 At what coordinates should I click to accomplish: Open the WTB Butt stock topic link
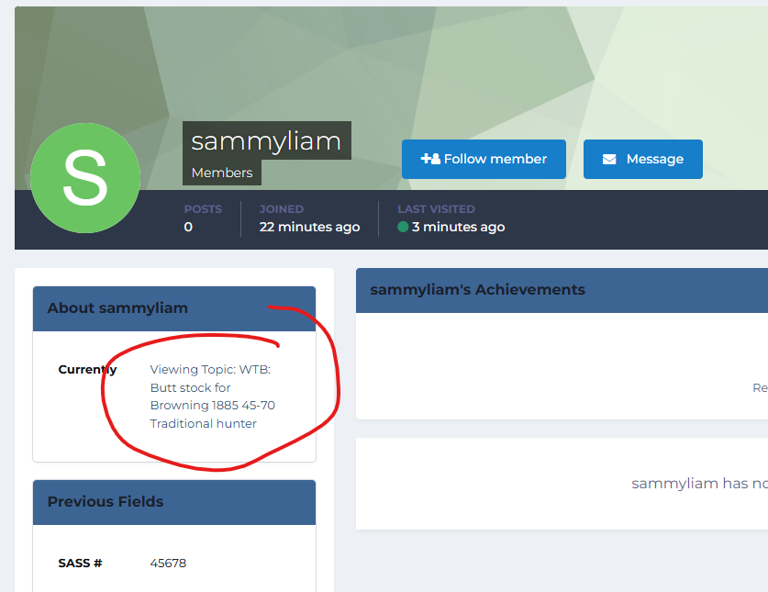point(212,397)
